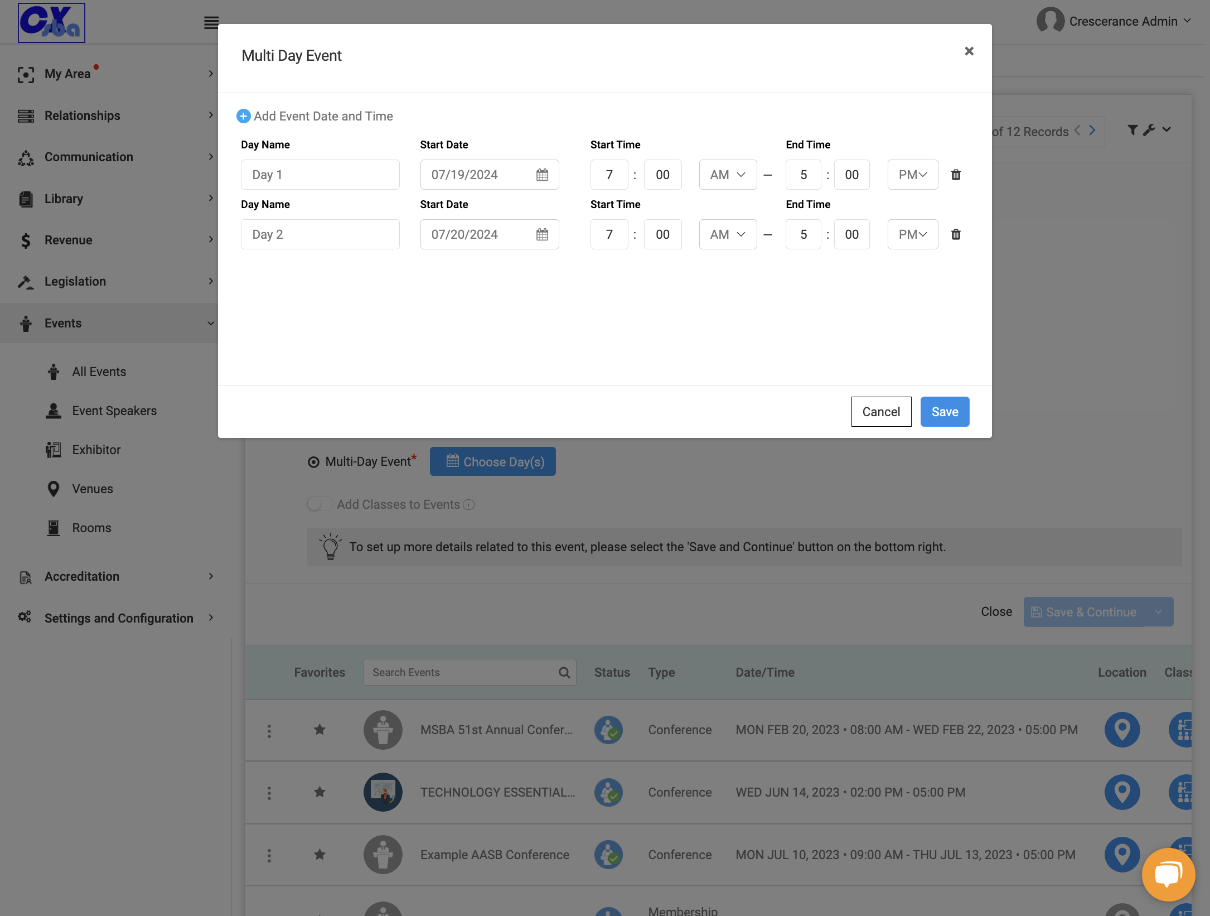Open calendar picker for Day 1 start date

click(x=542, y=175)
